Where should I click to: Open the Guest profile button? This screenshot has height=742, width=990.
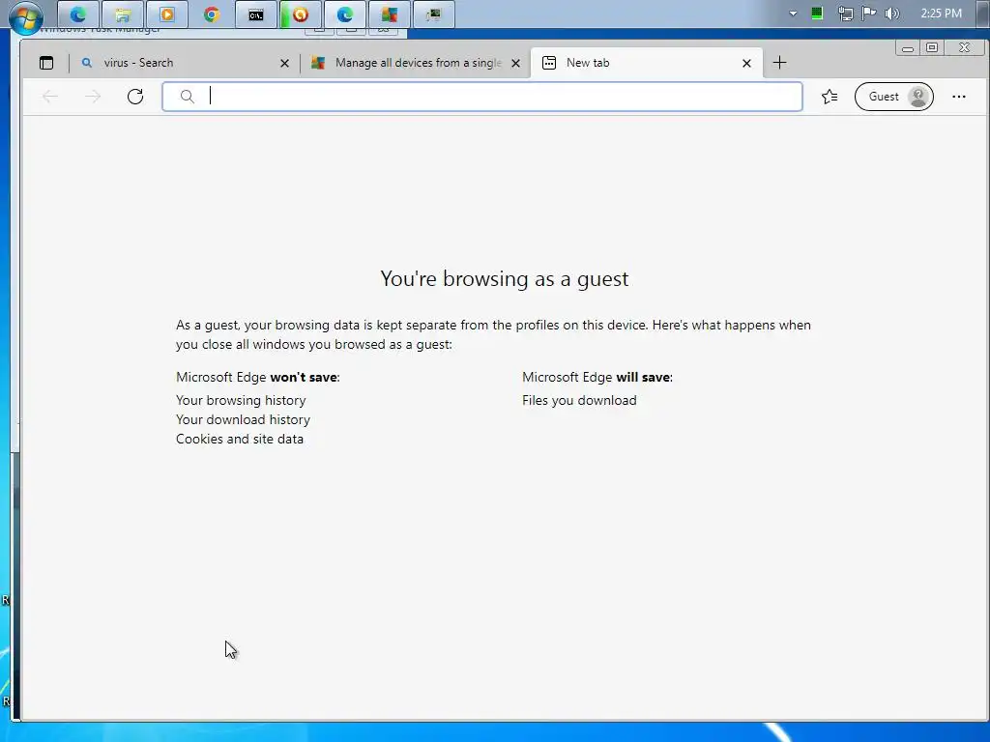point(894,97)
